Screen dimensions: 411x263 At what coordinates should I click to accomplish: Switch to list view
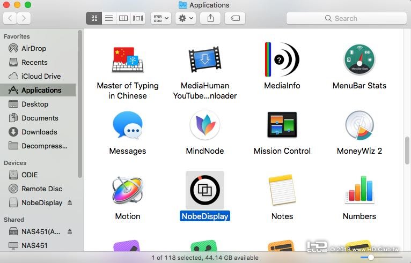pyautogui.click(x=109, y=18)
